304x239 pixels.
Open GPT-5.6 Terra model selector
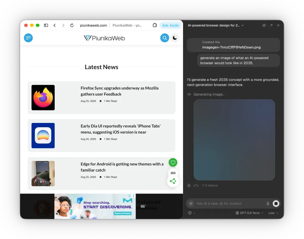coord(249,213)
